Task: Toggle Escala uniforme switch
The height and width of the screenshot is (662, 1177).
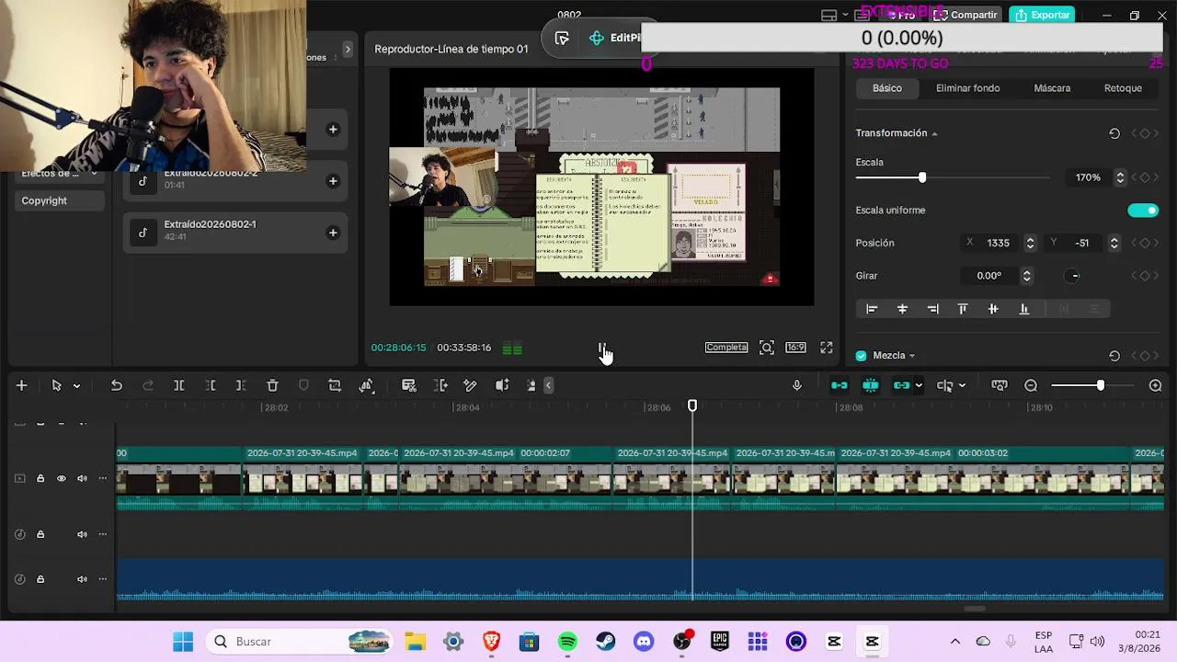Action: (x=1143, y=211)
